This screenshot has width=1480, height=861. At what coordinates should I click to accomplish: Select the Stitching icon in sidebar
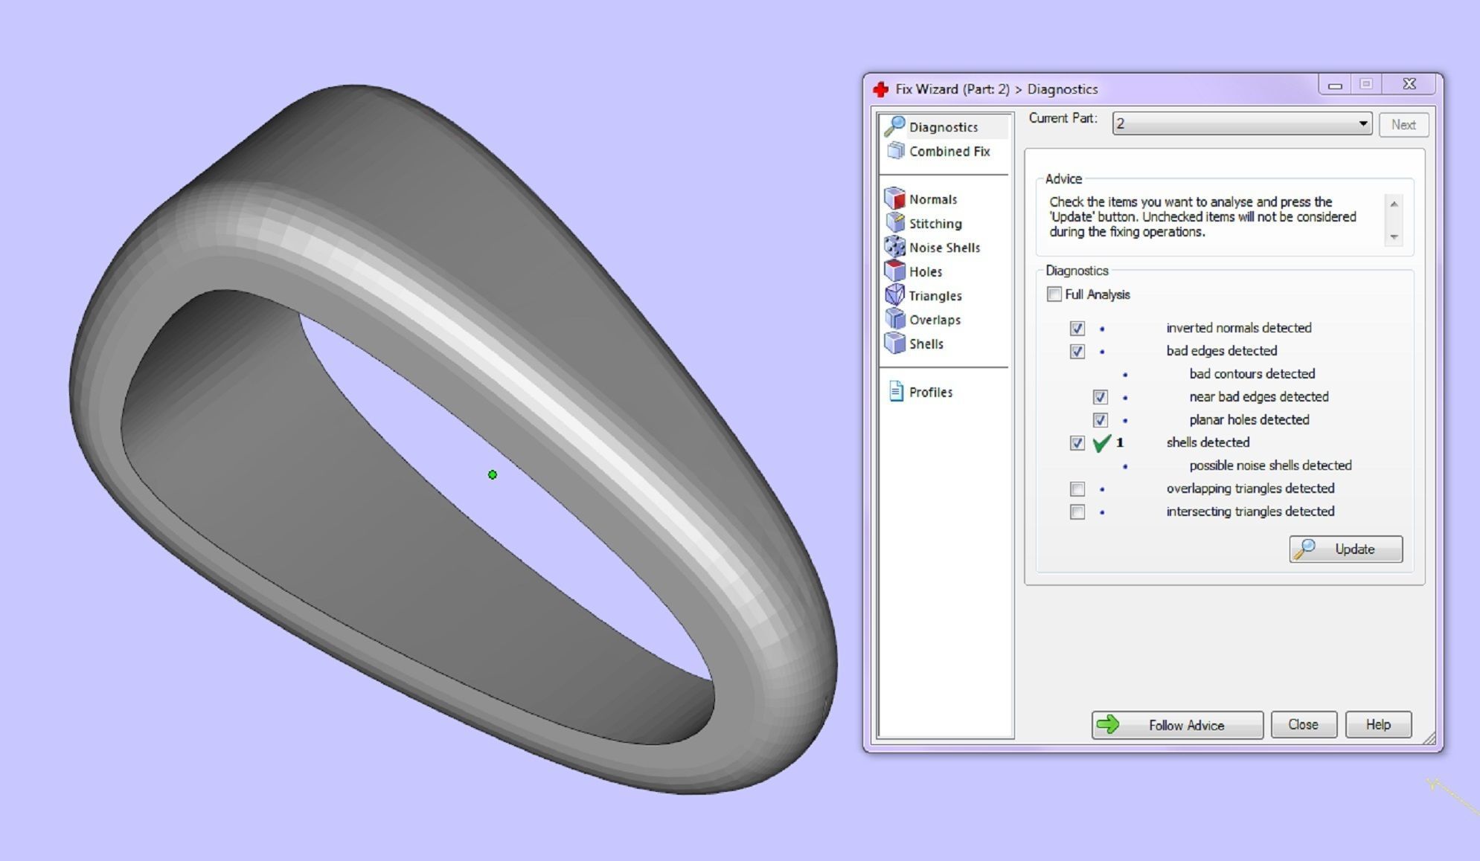click(894, 223)
